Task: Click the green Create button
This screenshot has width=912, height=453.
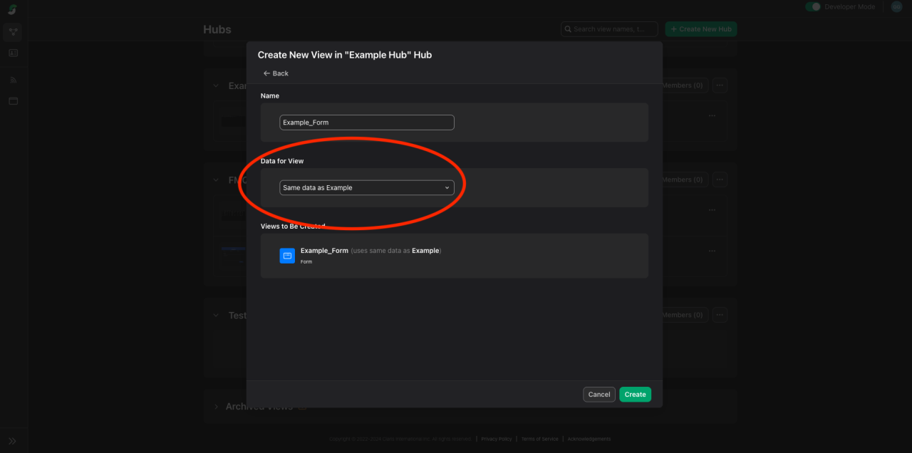Action: click(635, 395)
